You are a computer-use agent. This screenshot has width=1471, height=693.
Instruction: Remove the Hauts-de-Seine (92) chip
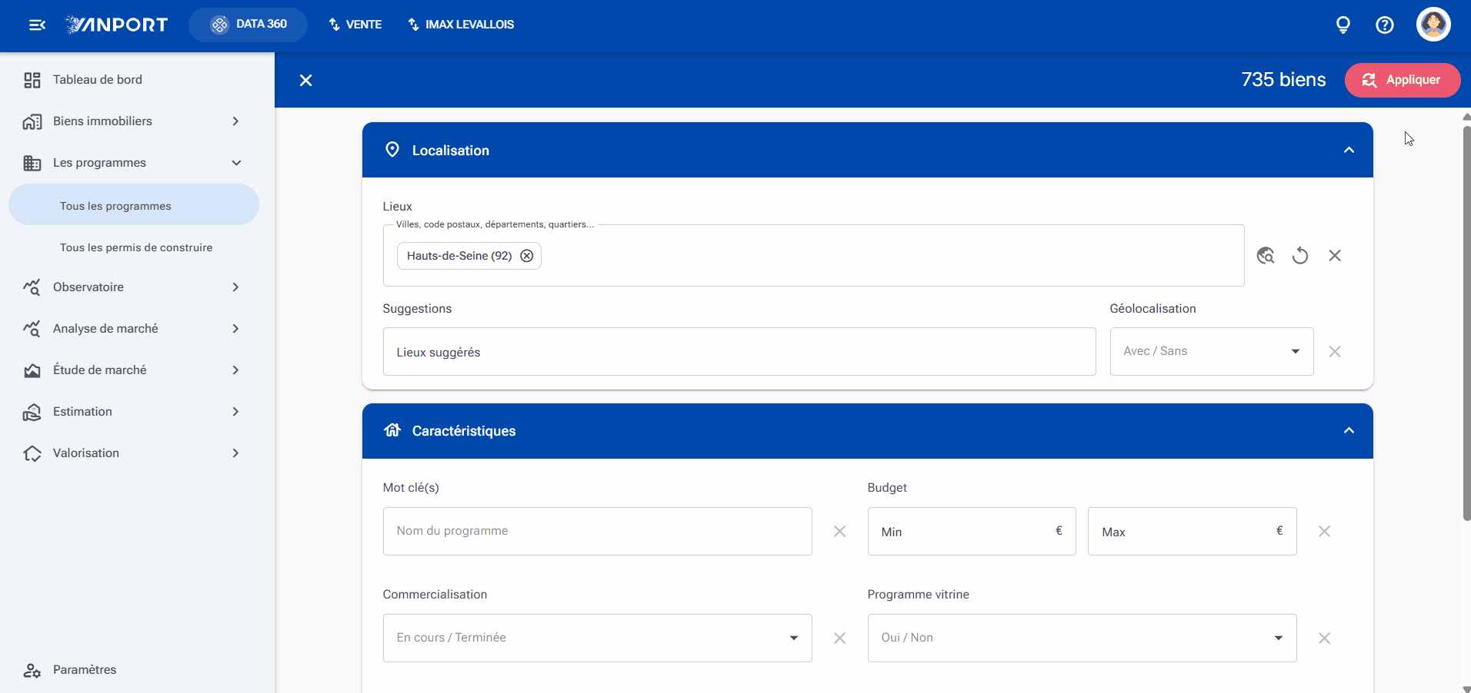tap(527, 256)
